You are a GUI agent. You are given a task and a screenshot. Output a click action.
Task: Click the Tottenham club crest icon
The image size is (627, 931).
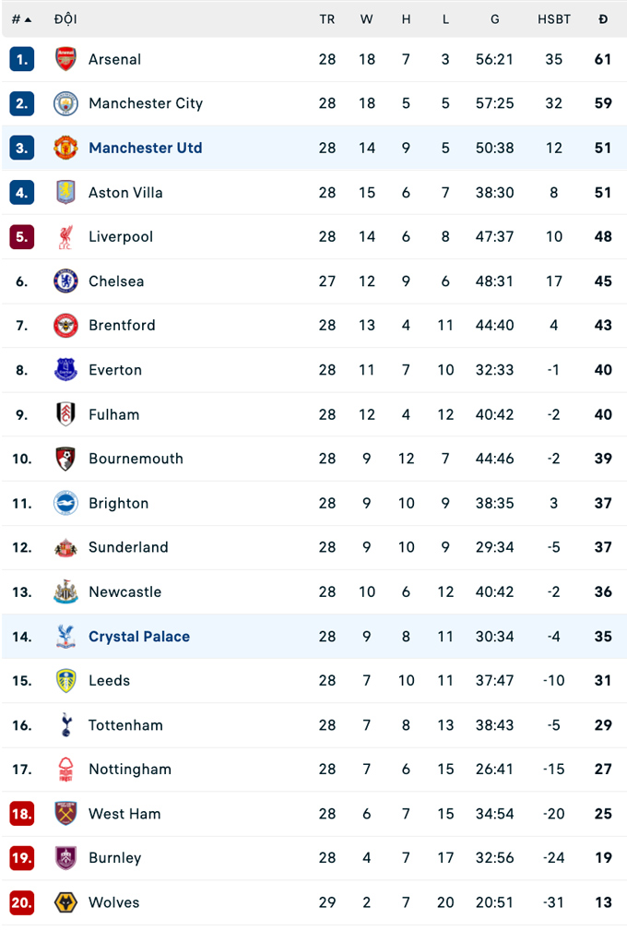(x=65, y=725)
